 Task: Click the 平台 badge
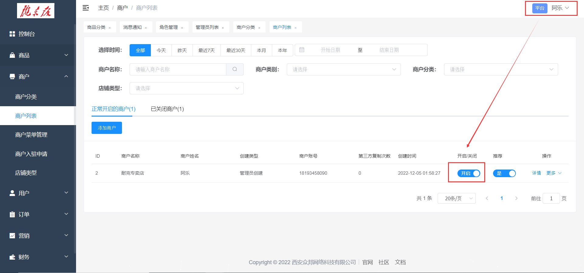(540, 8)
